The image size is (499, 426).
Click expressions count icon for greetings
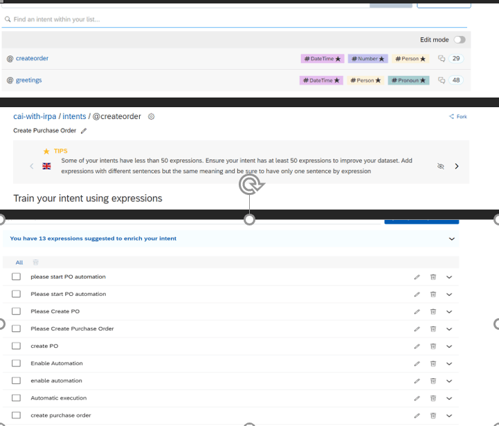click(442, 80)
